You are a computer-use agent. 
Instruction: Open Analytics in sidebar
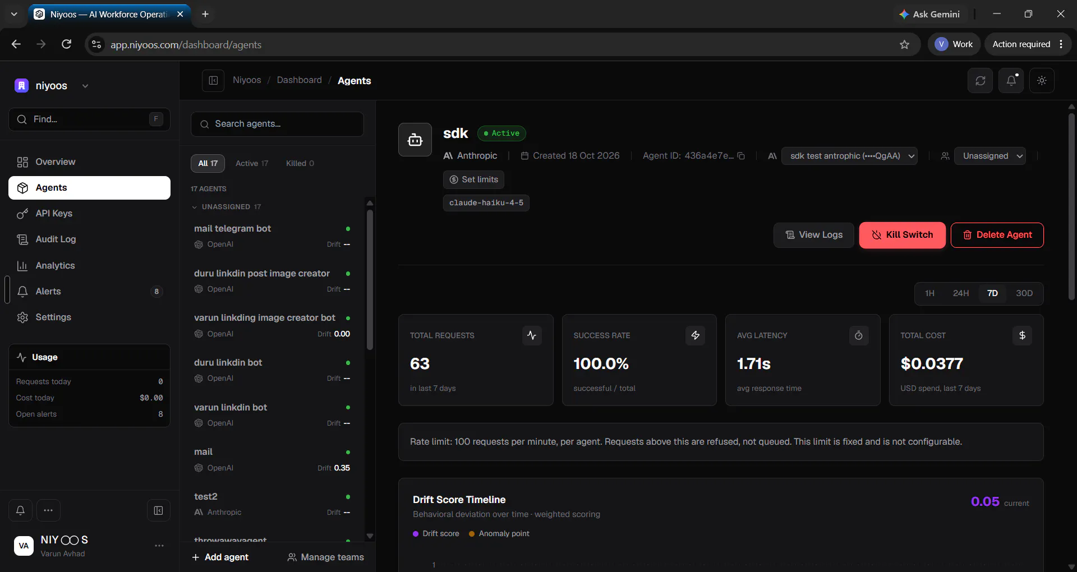pos(89,266)
